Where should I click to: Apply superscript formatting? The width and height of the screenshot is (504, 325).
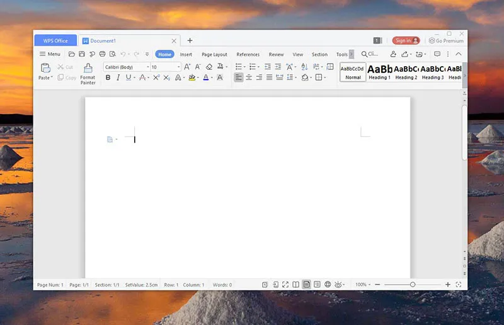[x=156, y=77]
